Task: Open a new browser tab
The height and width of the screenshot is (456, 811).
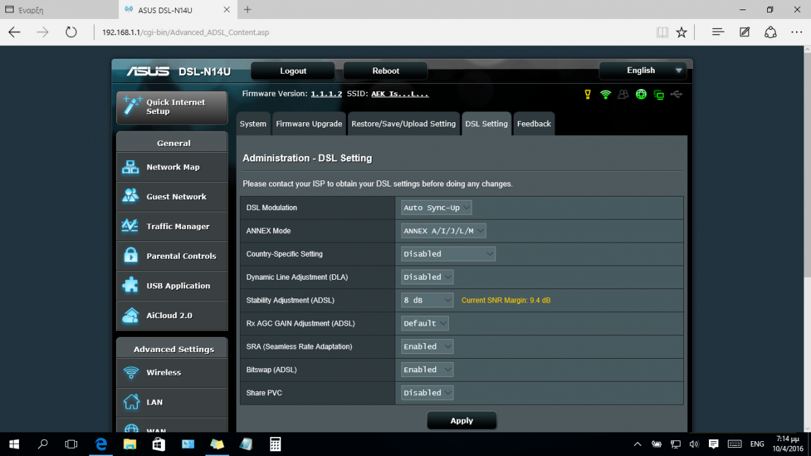Action: 247,9
